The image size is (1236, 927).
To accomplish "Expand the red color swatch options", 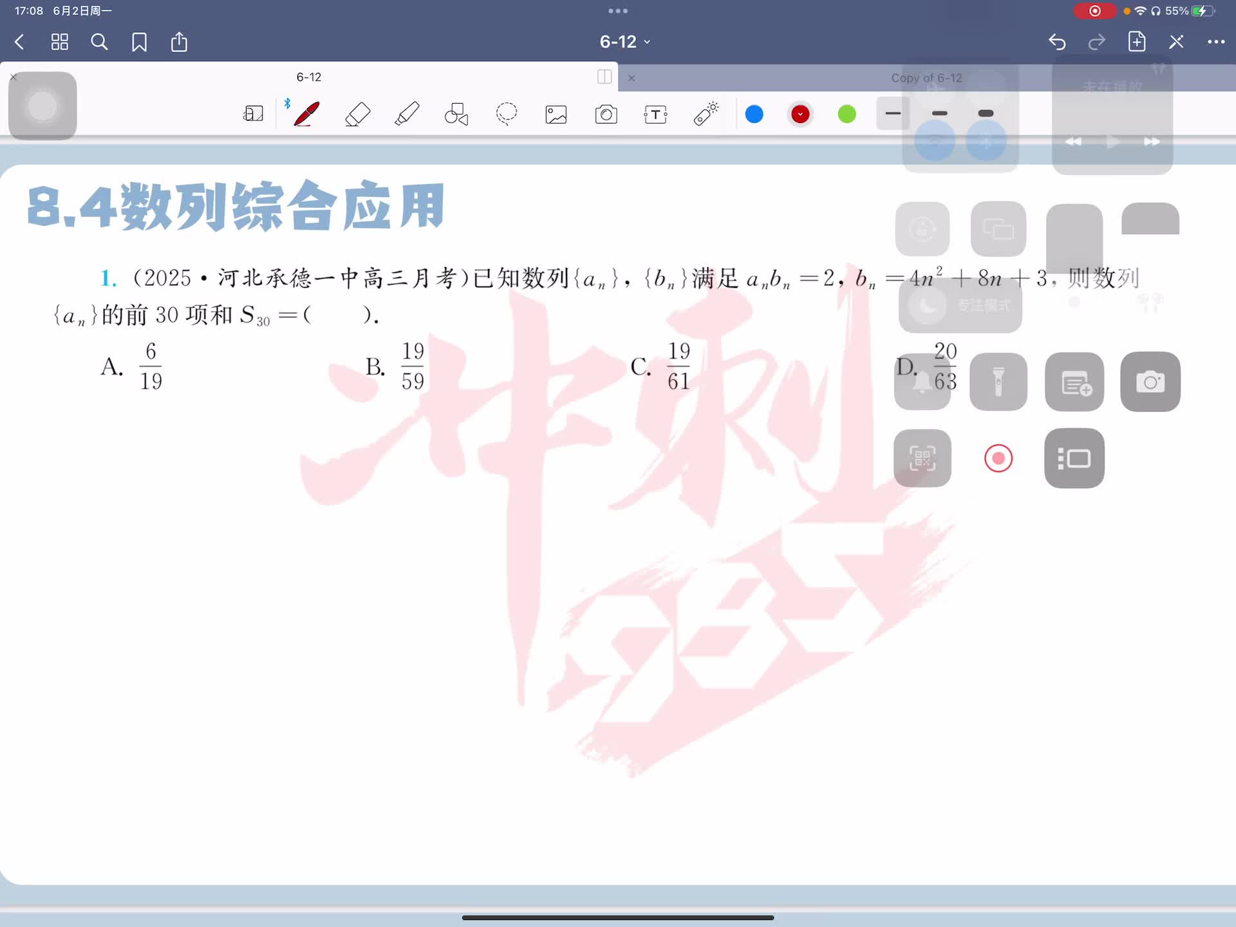I will (x=800, y=115).
